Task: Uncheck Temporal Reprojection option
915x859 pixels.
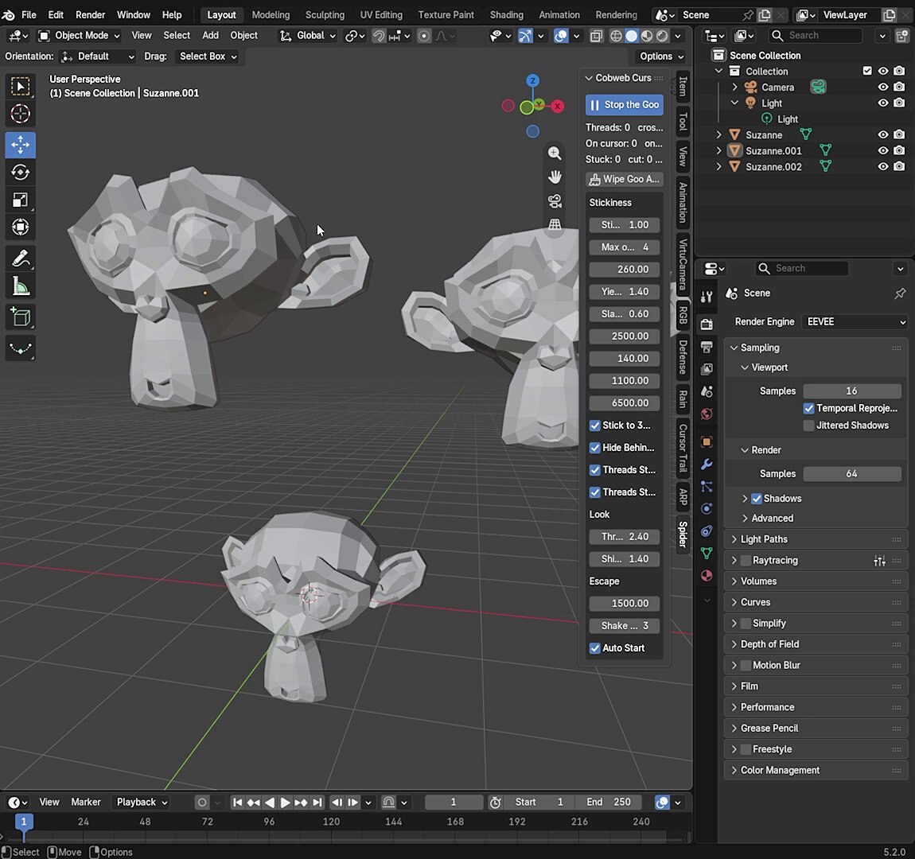Action: click(809, 408)
